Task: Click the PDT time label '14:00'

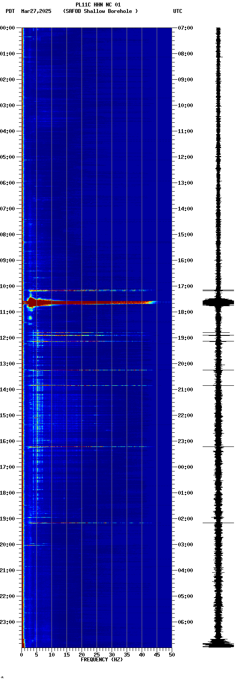Action: click(8, 390)
